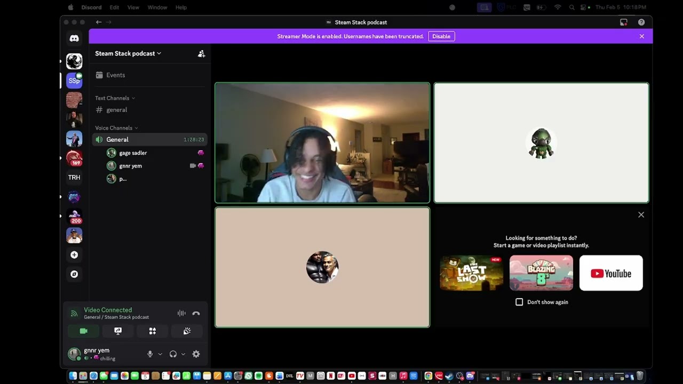The width and height of the screenshot is (683, 384).
Task: Open the Steam Stack podcast server dropdown
Action: (128, 53)
